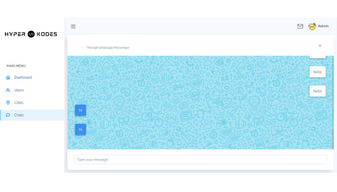This screenshot has width=337, height=192.
Task: Click the Users people icon in sidebar
Action: (8, 90)
